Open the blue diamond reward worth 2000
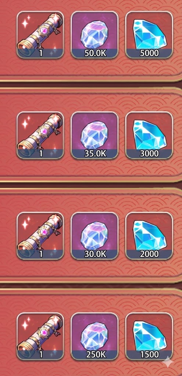This screenshot has height=376, width=182. [149, 236]
